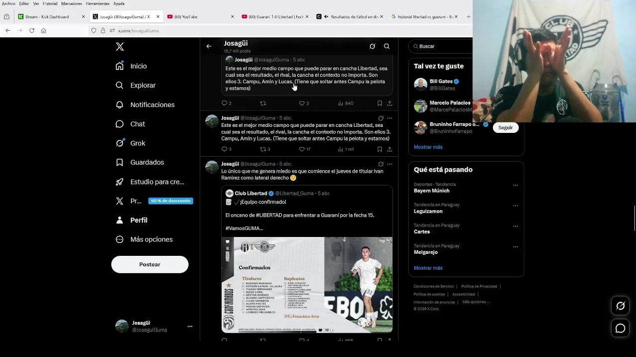Open more options on the 'mejor medio campo' post

[390, 118]
